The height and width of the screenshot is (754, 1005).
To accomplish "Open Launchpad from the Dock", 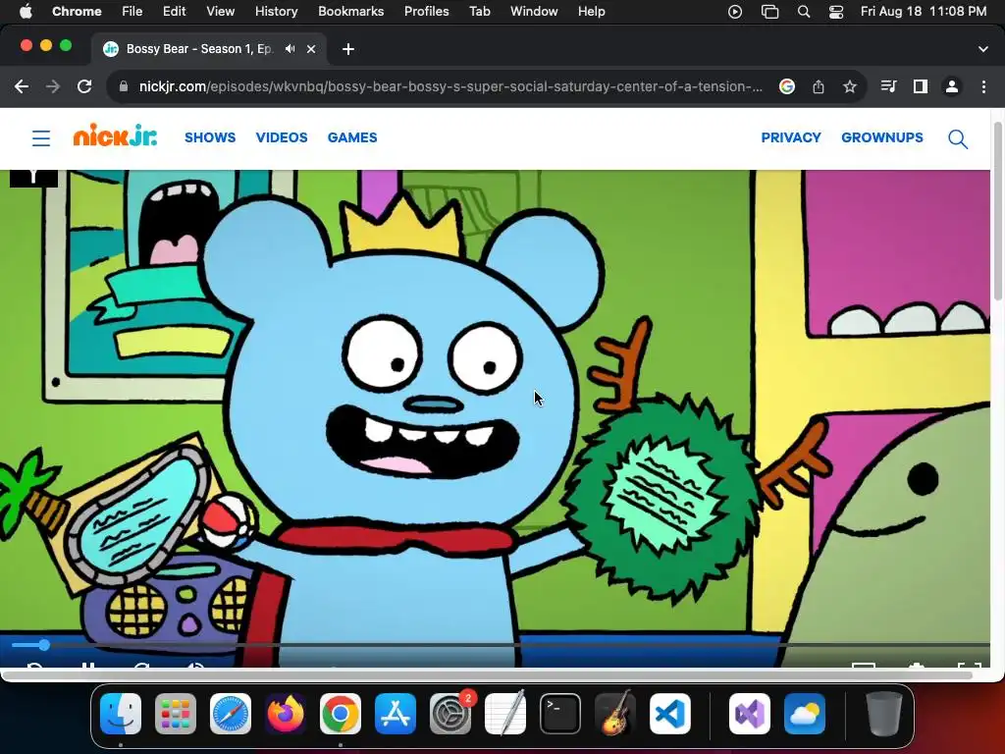I will pos(176,714).
